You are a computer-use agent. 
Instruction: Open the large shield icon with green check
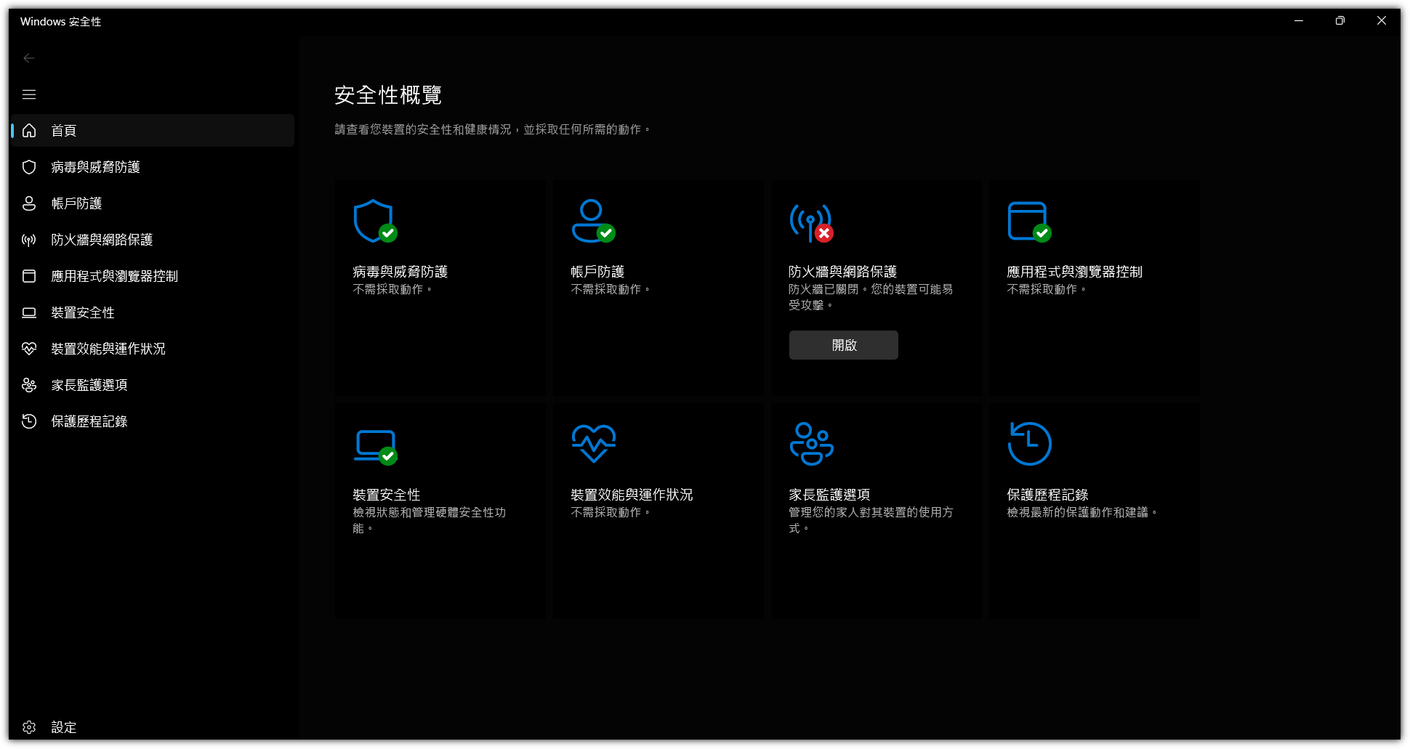(x=375, y=221)
